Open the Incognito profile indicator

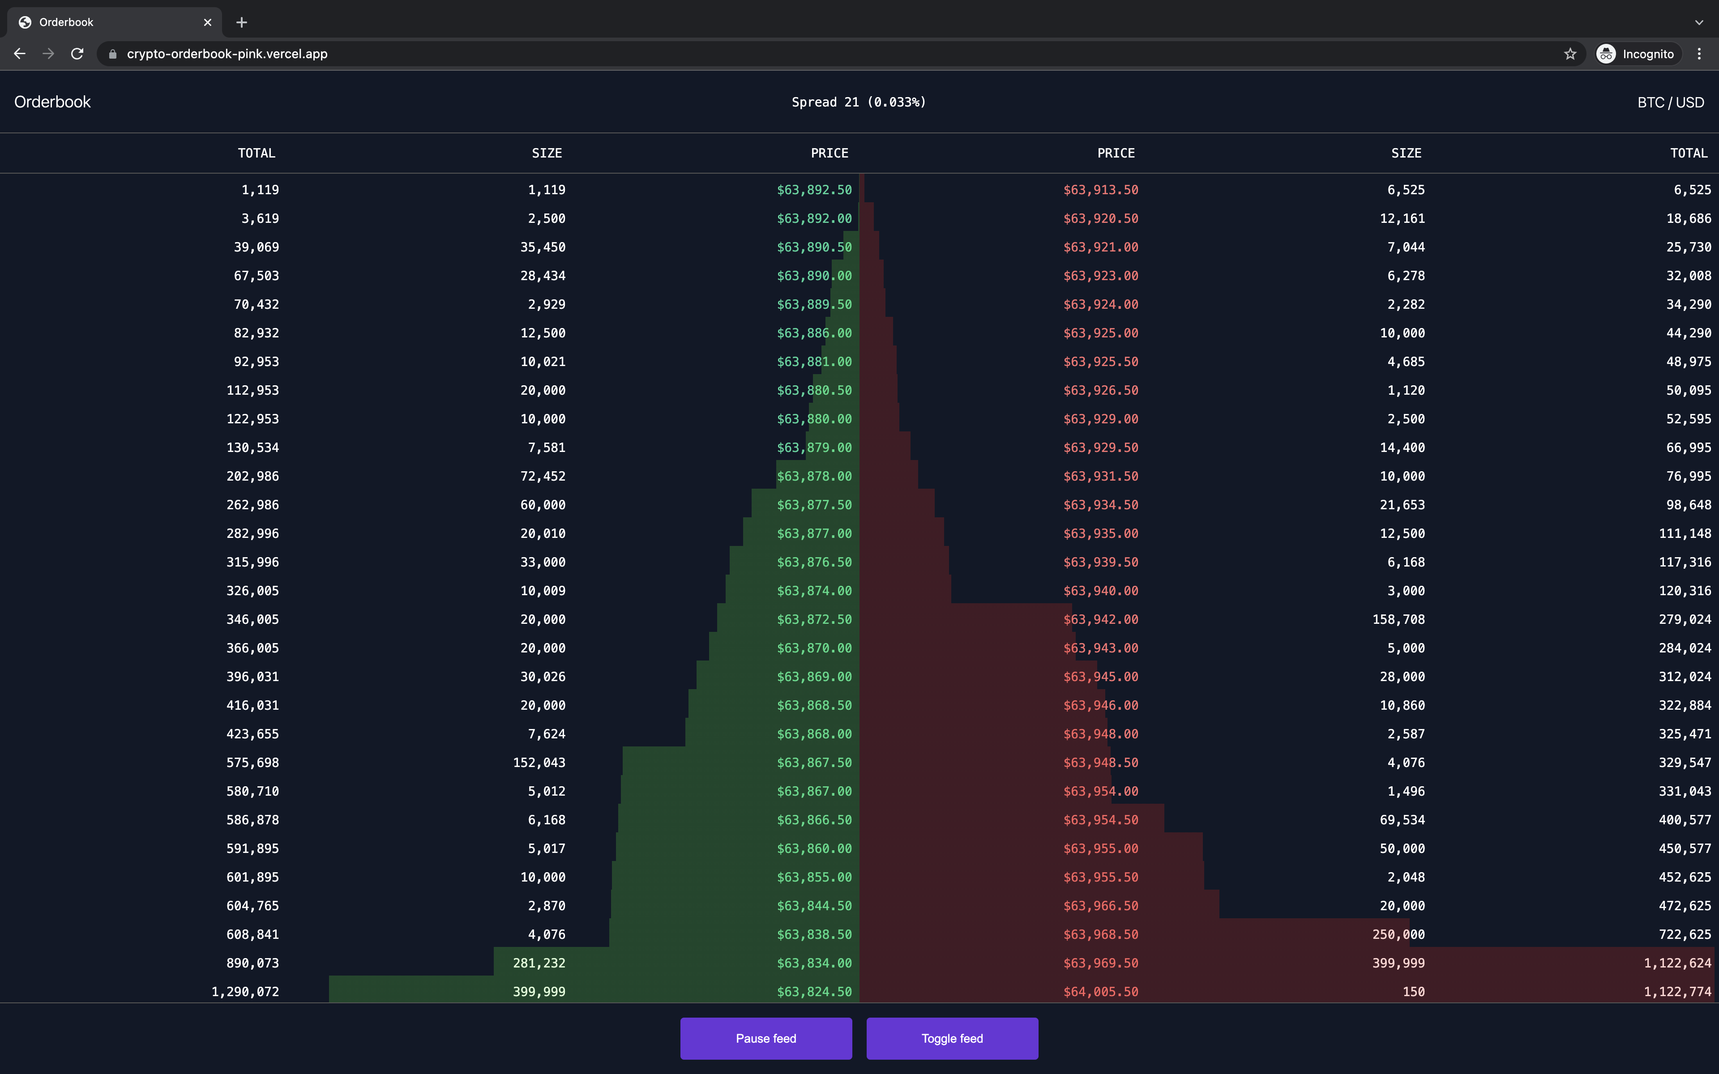tap(1637, 54)
